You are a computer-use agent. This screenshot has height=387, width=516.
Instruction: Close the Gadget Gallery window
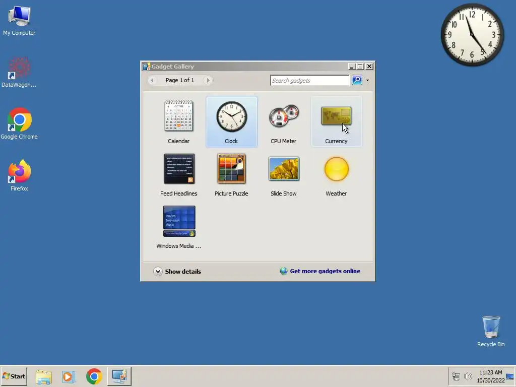pyautogui.click(x=369, y=66)
